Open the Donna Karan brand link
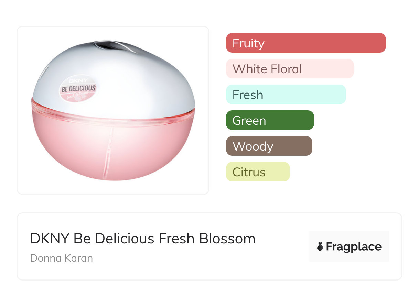This screenshot has width=419, height=297. (x=62, y=258)
